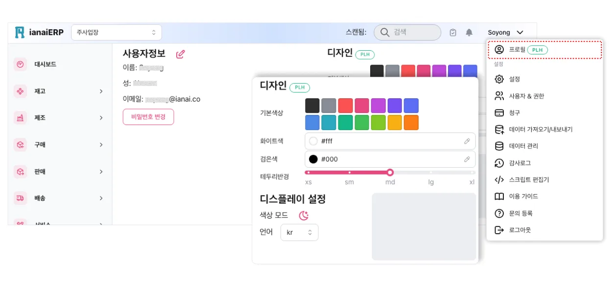Click the ianaiERP logo icon
This screenshot has width=616, height=288.
[x=20, y=32]
